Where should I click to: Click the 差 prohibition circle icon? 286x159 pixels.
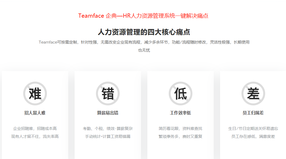(x=253, y=93)
